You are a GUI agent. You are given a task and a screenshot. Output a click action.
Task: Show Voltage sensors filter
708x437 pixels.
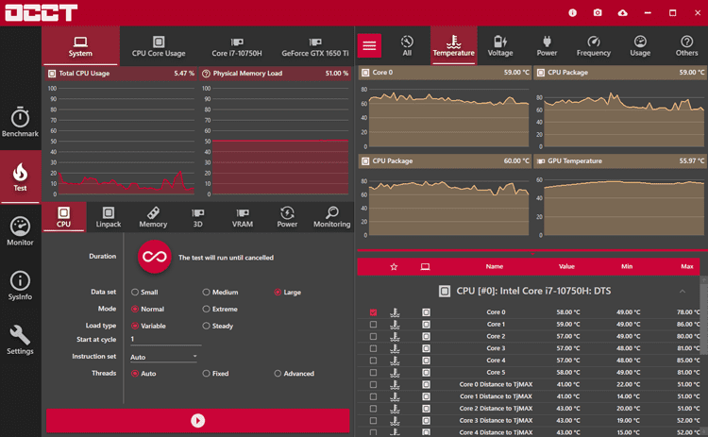point(500,45)
